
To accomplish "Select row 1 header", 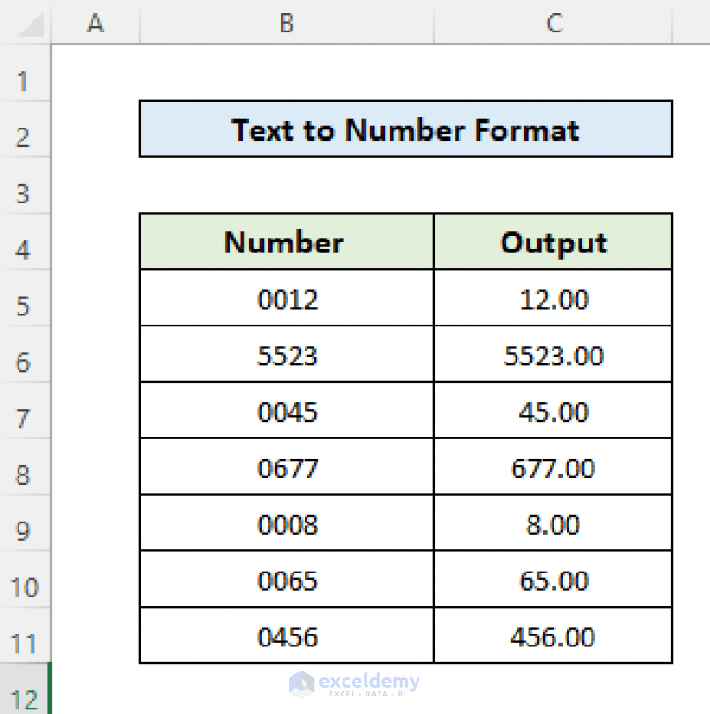I will 25,73.
